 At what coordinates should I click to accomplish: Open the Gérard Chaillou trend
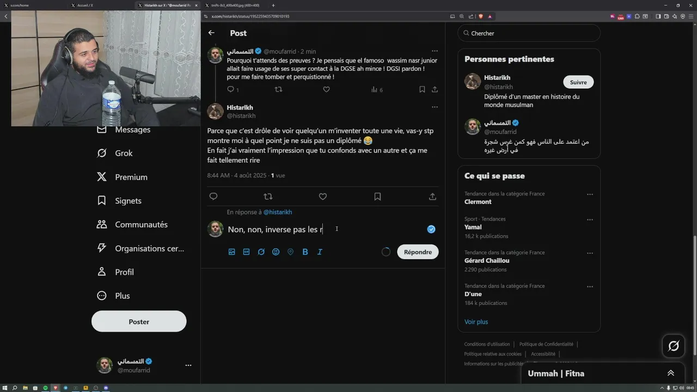pos(487,261)
